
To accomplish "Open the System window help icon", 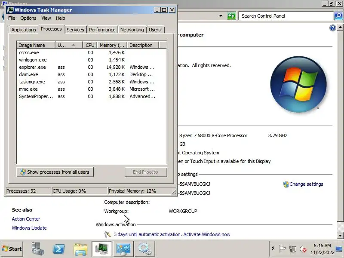I will pos(332,28).
